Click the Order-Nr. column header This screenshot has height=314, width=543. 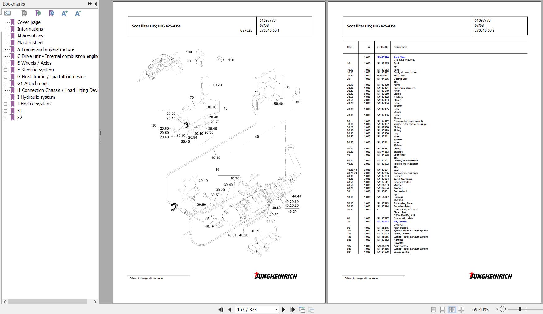point(383,47)
